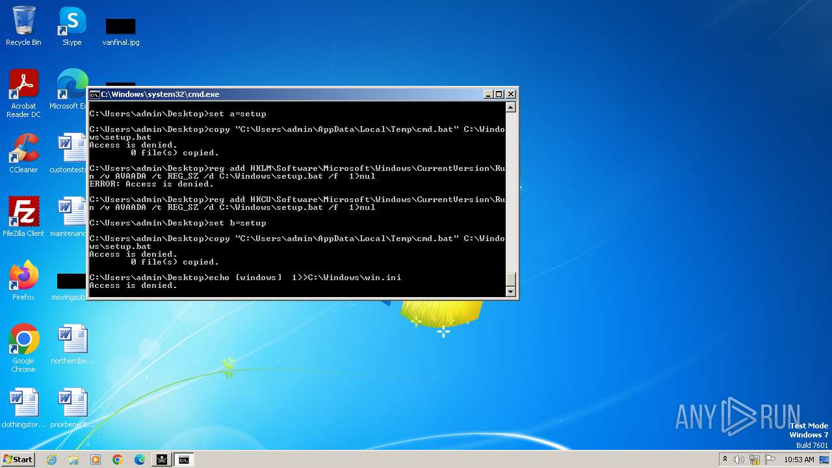The height and width of the screenshot is (468, 832).
Task: Select the customtests Word document icon
Action: (x=69, y=153)
